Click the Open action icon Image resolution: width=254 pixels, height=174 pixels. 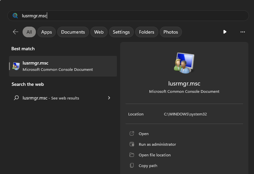pos(132,134)
